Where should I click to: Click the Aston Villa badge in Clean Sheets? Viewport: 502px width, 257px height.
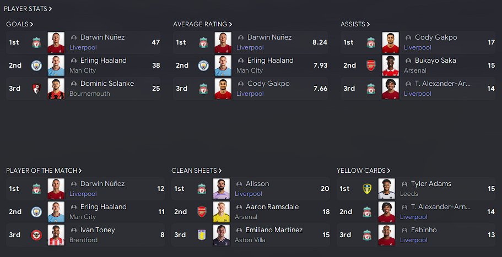click(202, 235)
